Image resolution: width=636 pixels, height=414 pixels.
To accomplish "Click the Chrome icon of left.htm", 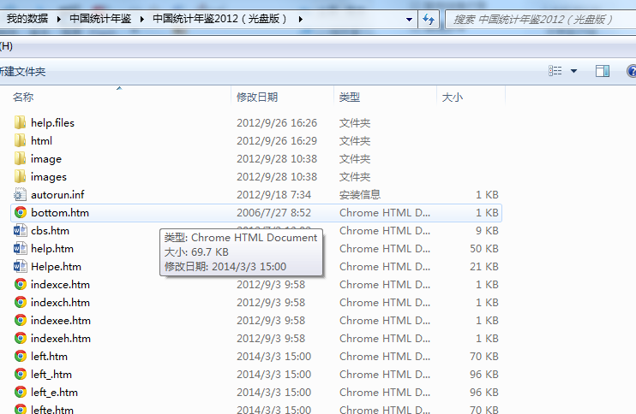I will [21, 356].
